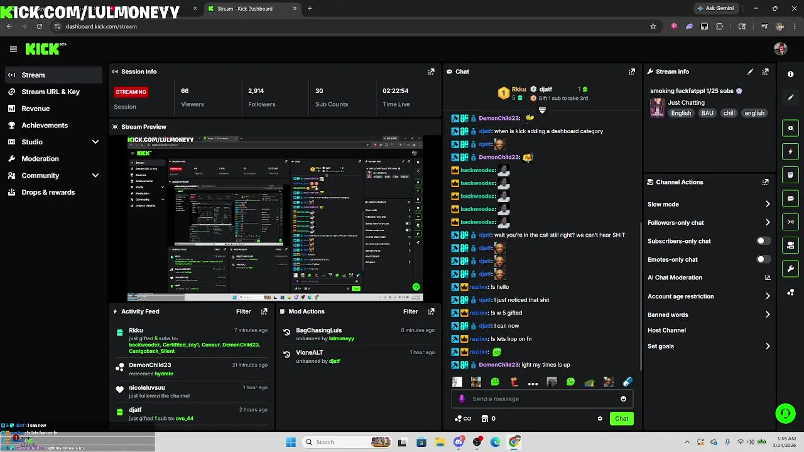The image size is (804, 452).
Task: Expand Set goals options
Action: (x=768, y=346)
